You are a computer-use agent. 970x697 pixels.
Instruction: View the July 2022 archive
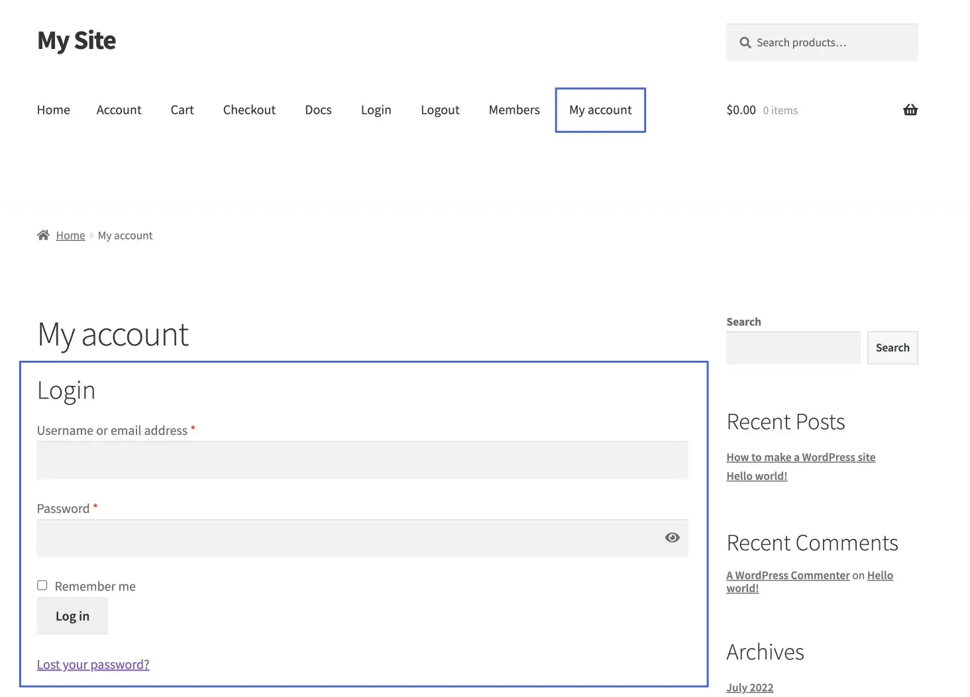coord(749,687)
